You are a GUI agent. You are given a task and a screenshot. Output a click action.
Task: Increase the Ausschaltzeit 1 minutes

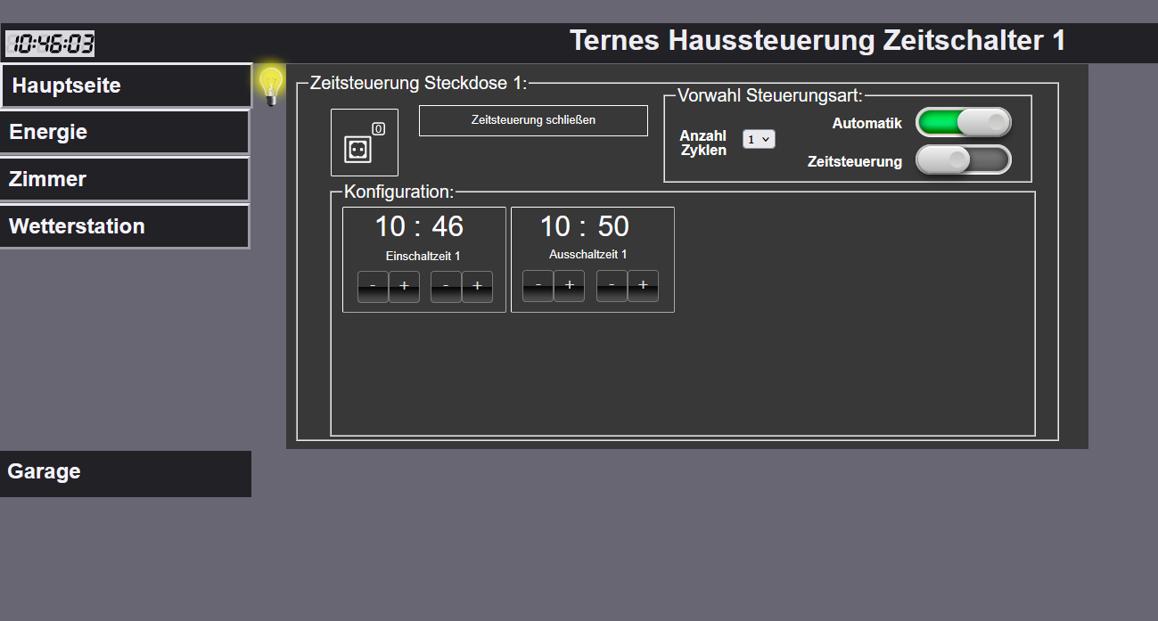coord(643,286)
